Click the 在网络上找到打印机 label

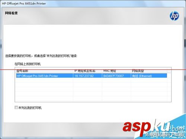pyautogui.click(x=28, y=64)
